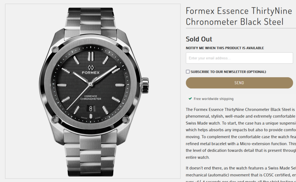Click the "Notify me when this product is available" label

[x=225, y=48]
